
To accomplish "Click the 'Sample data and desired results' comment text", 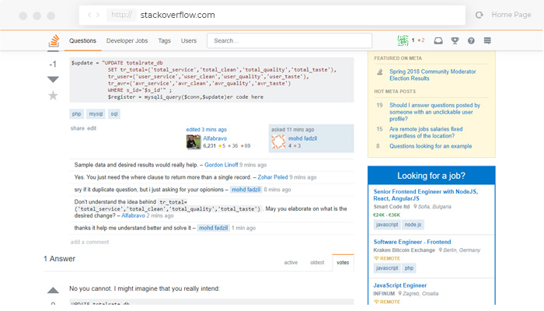I will tap(136, 165).
